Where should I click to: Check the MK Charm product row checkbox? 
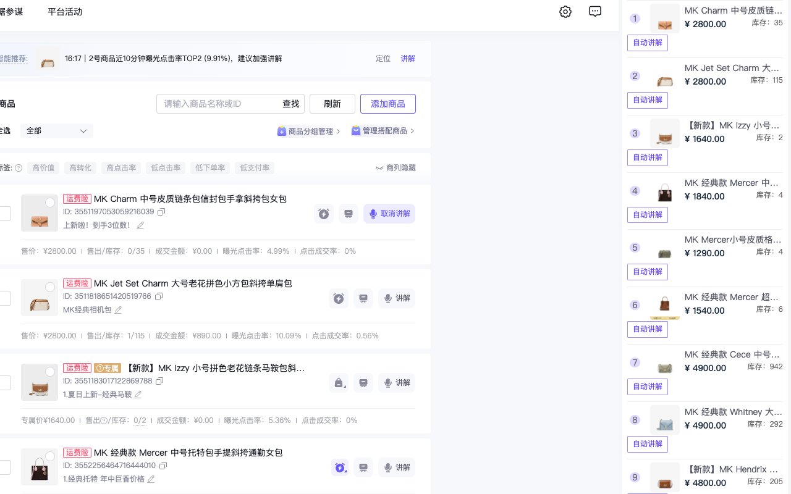tap(4, 214)
